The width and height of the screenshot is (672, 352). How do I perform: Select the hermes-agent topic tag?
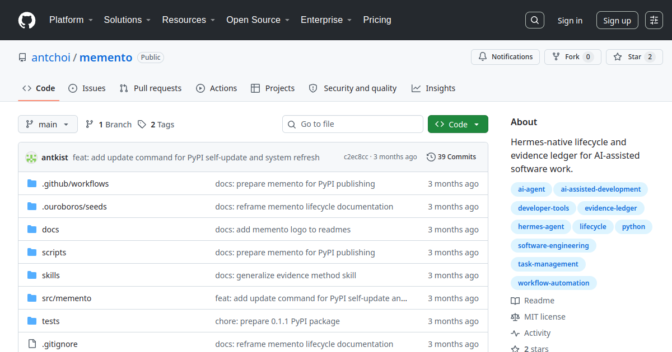[x=541, y=227]
